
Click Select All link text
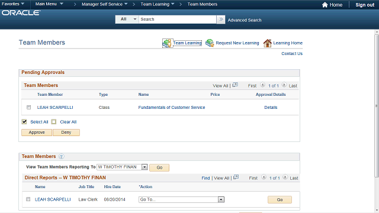39,122
